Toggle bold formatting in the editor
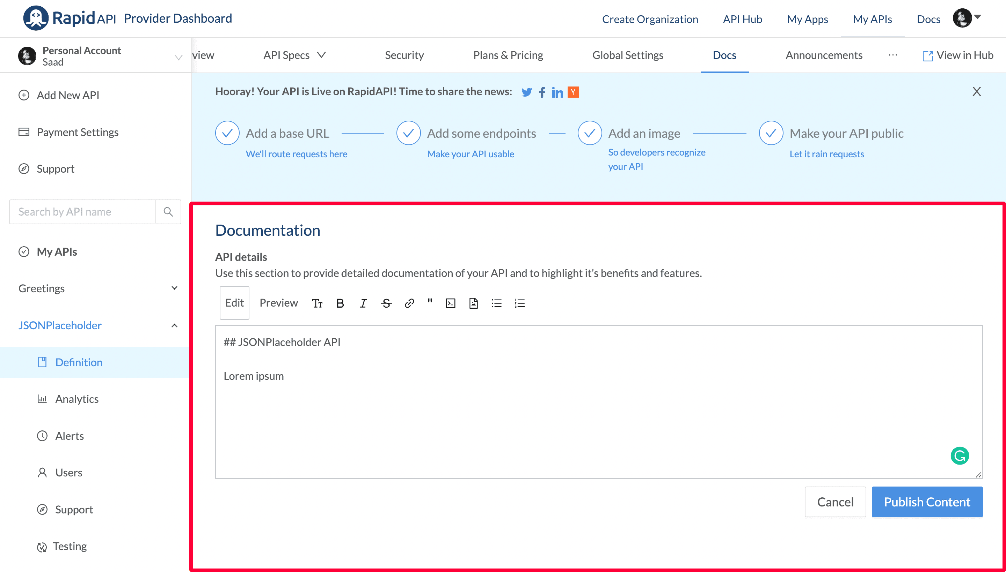This screenshot has height=572, width=1006. (340, 303)
